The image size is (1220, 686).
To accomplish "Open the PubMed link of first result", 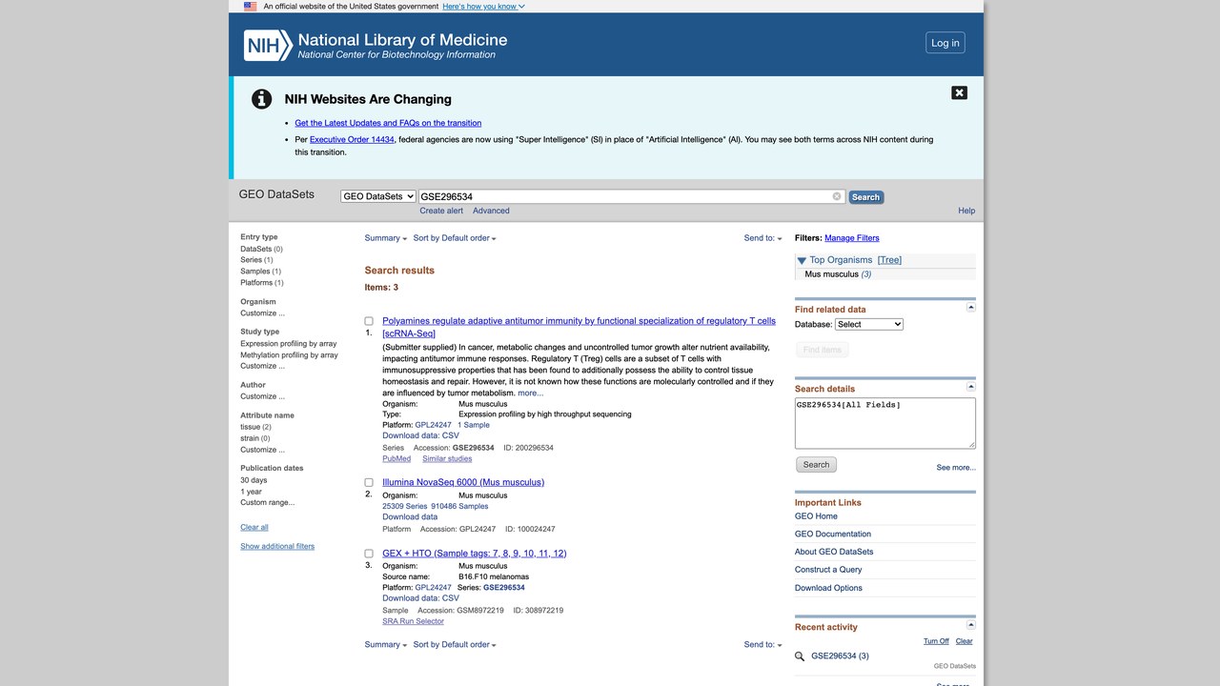I will point(396,458).
